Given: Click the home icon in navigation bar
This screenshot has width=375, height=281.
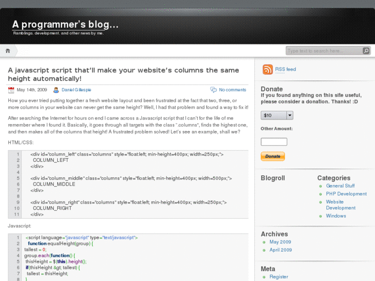Looking at the screenshot, I should [8, 51].
